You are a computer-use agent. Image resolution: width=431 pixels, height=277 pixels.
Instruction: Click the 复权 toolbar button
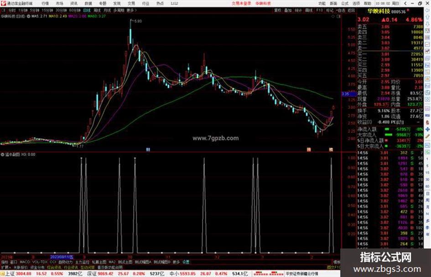(278, 10)
